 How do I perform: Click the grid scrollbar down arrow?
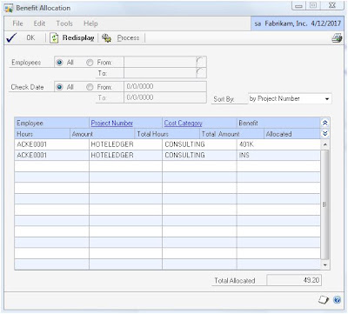(x=325, y=265)
